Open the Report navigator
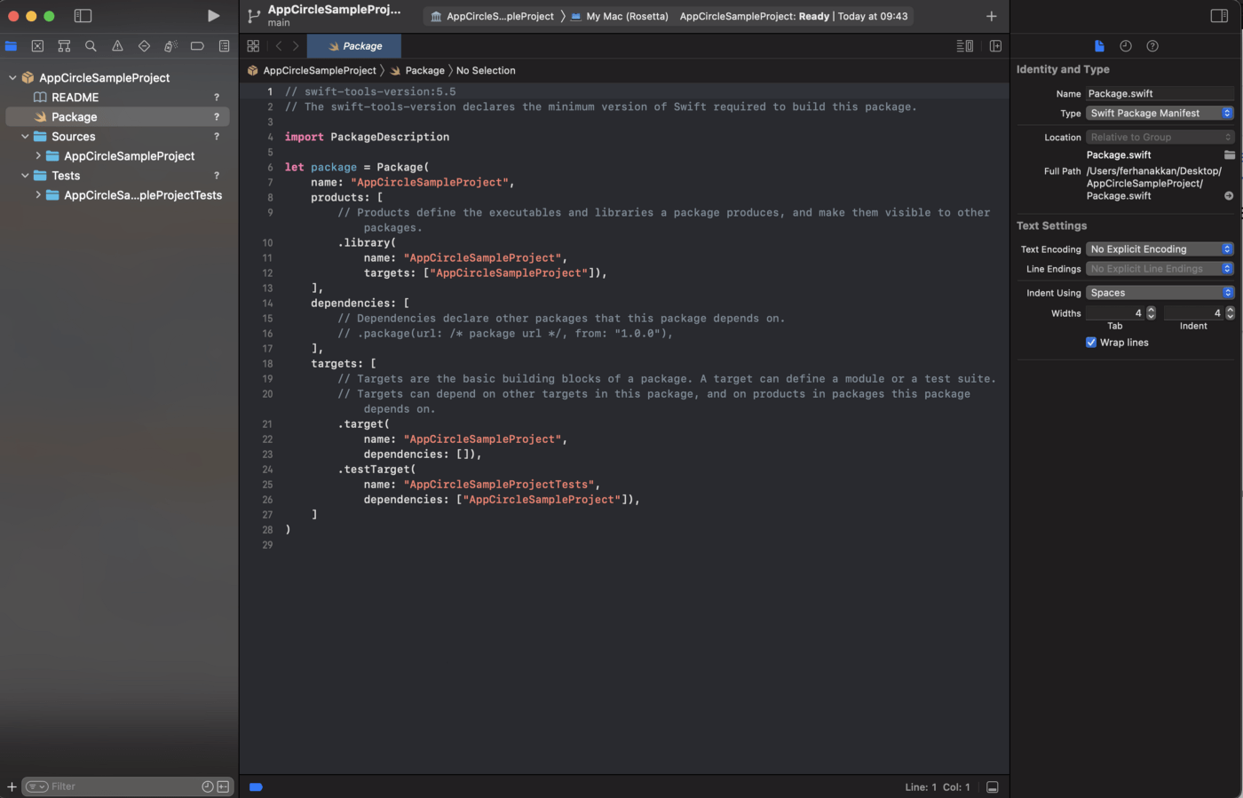Screen dimensions: 1243x798 coord(224,46)
